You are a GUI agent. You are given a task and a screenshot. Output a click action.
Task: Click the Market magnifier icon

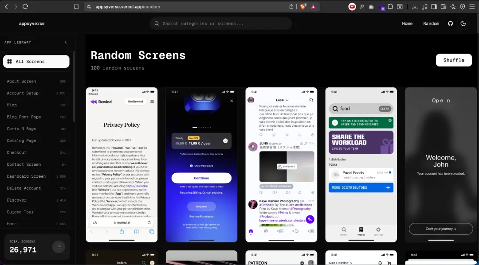click(343, 230)
